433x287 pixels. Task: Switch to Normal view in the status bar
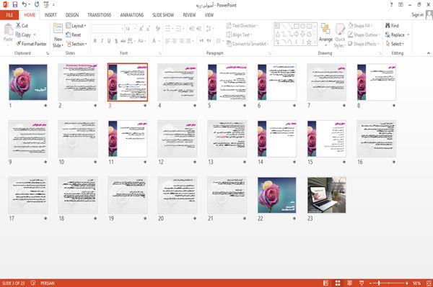(x=326, y=283)
